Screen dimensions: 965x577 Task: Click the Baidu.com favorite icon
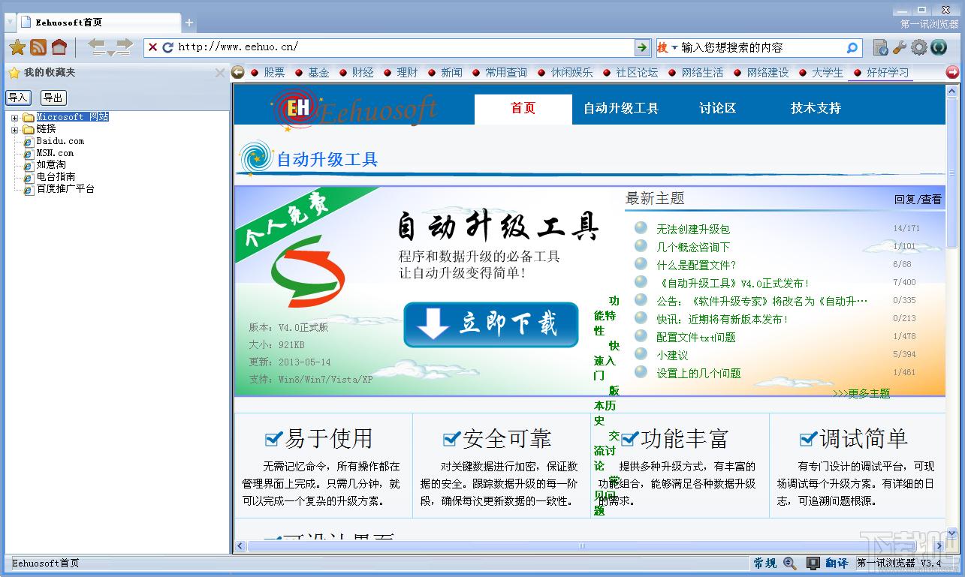click(29, 141)
